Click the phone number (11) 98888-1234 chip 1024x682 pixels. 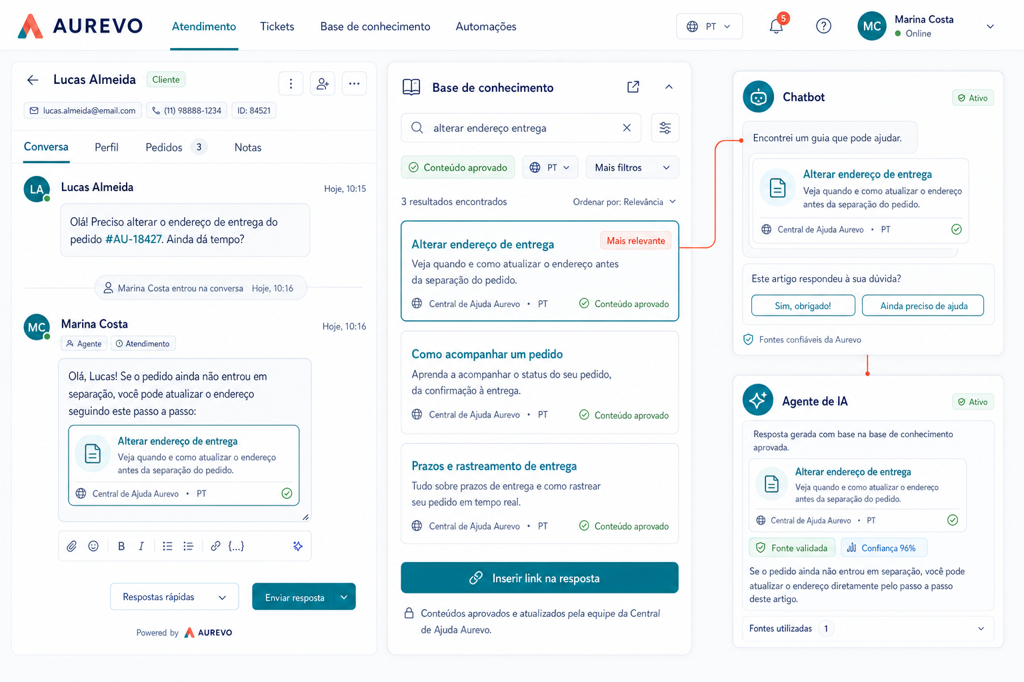[x=186, y=111]
